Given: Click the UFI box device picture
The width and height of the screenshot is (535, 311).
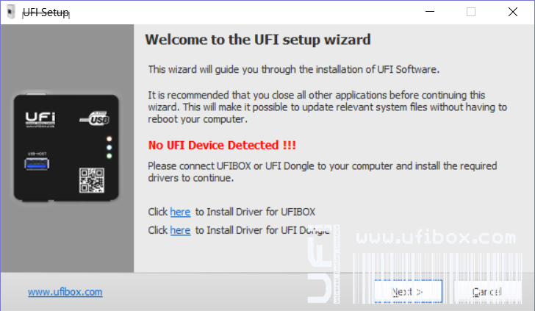Looking at the screenshot, I should tap(67, 149).
